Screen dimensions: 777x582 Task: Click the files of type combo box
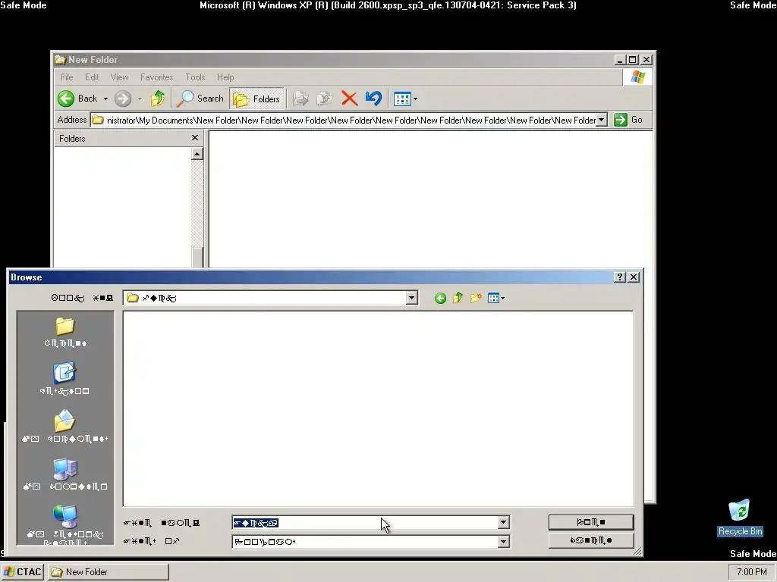[x=370, y=541]
